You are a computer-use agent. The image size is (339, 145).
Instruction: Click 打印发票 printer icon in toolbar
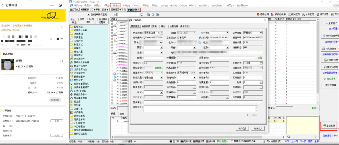pos(317,14)
